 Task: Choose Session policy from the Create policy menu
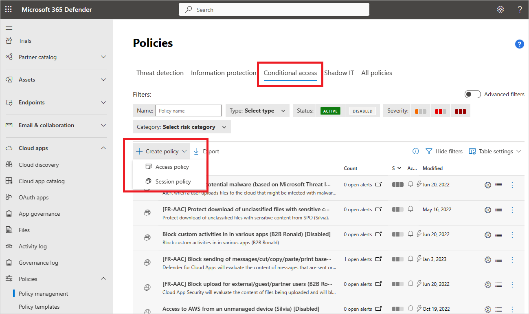click(x=173, y=181)
